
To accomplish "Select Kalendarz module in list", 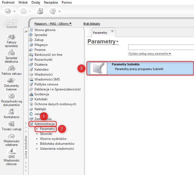I will coord(41,70).
